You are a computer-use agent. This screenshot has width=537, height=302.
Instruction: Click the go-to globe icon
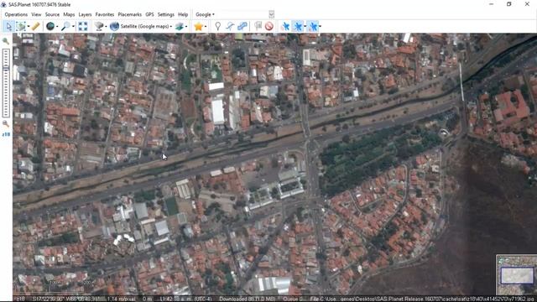[x=50, y=26]
